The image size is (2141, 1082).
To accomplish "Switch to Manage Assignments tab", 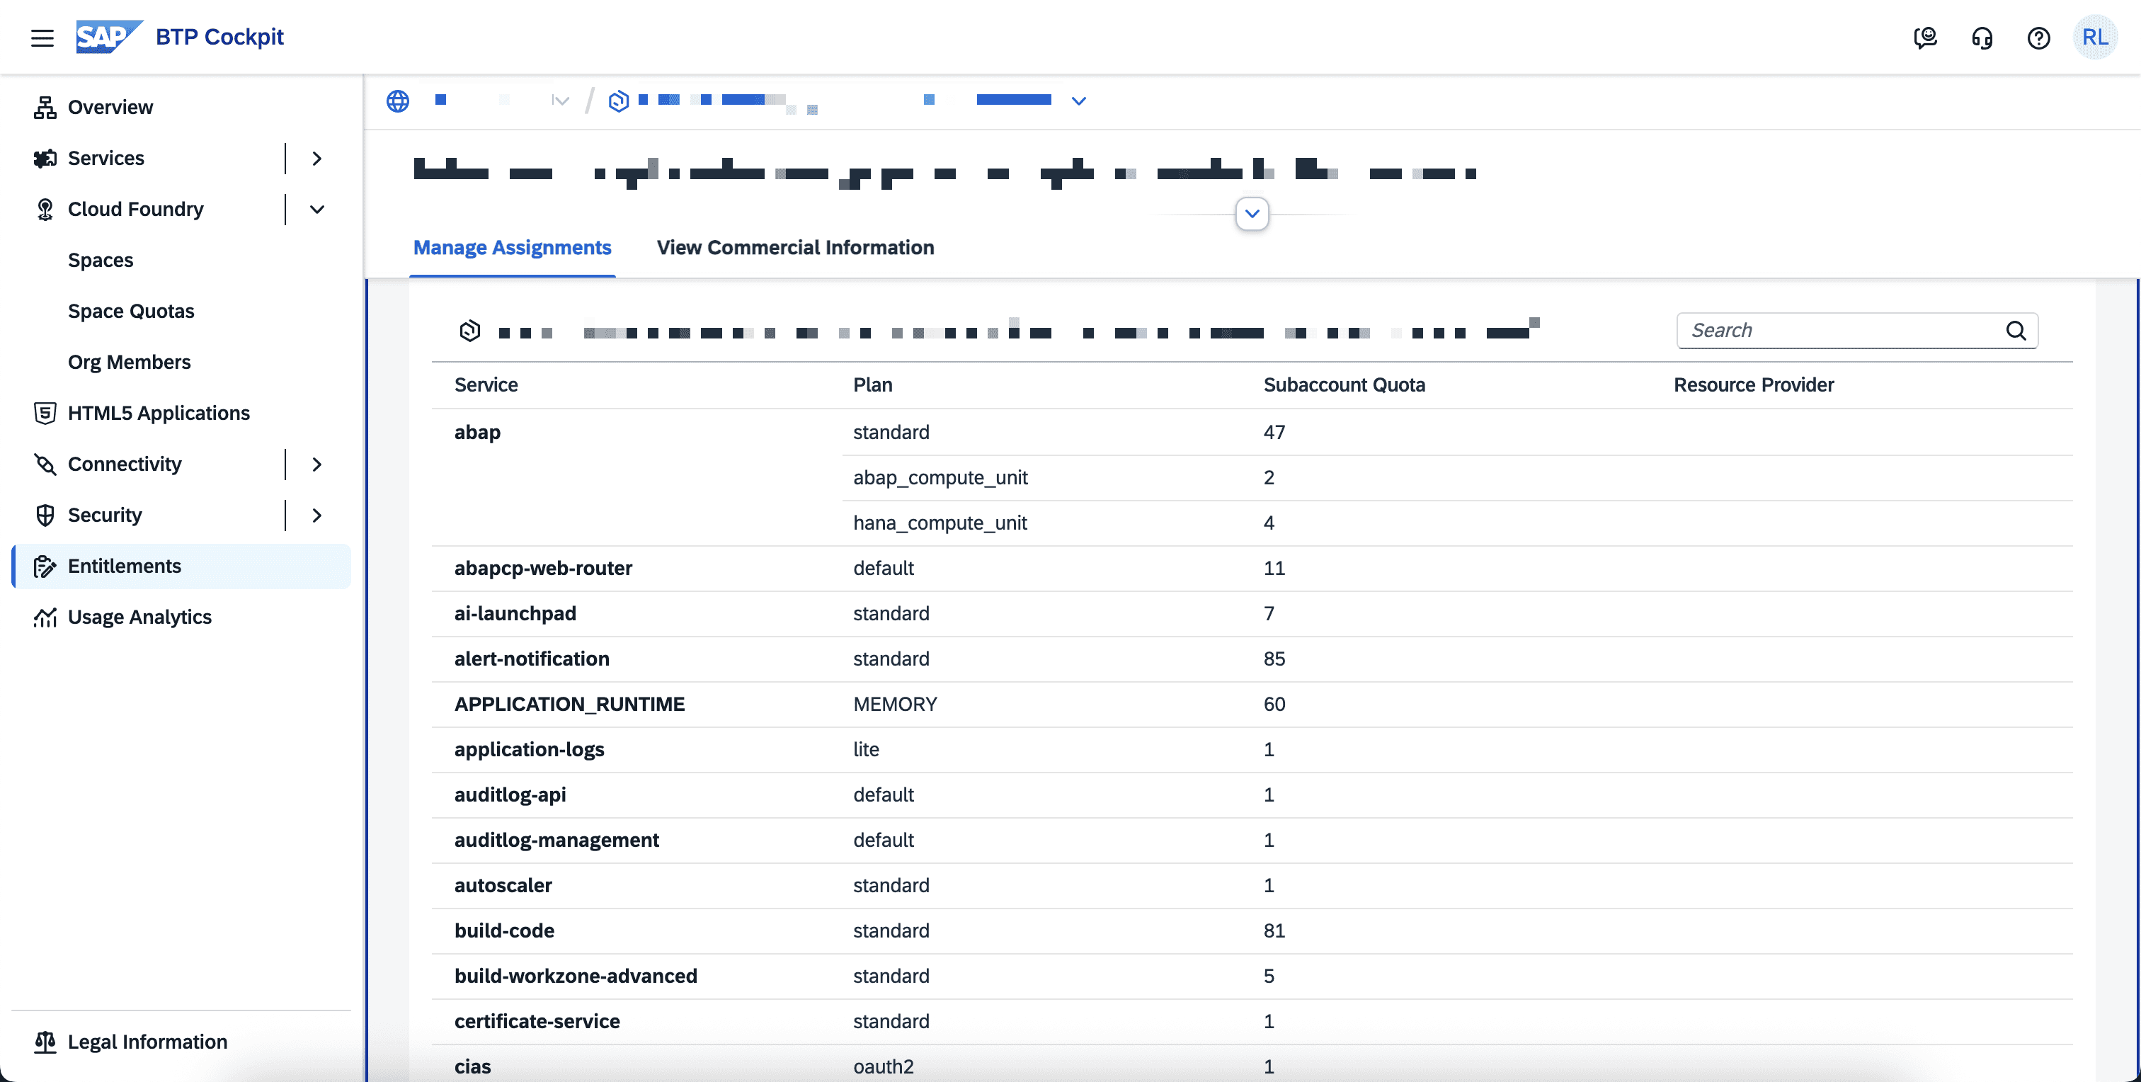I will pyautogui.click(x=512, y=248).
